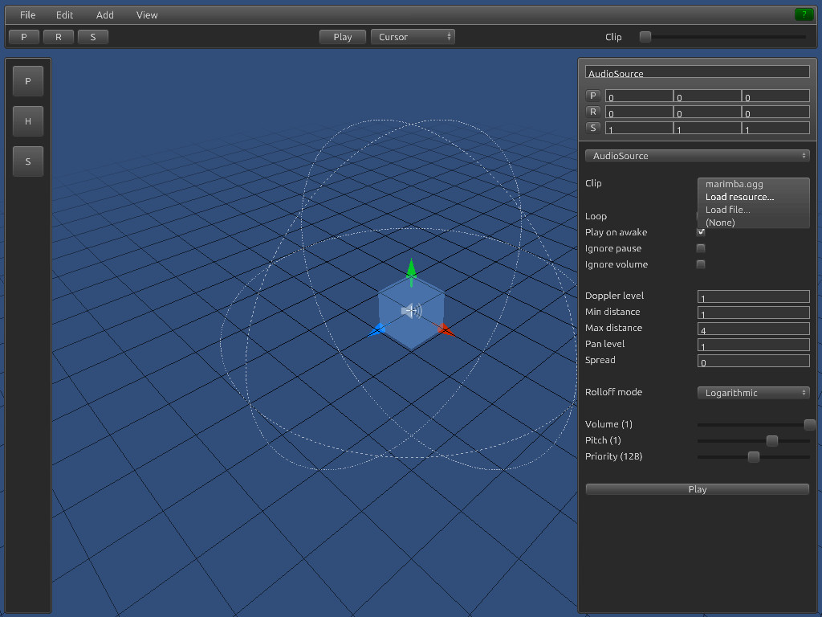This screenshot has height=617, width=822.
Task: Grab the blue Z-axis arrow handle
Action: point(377,330)
